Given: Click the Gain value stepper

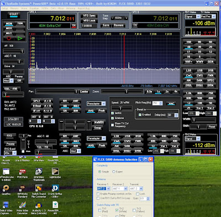Looking at the screenshot, I should [x=145, y=199].
